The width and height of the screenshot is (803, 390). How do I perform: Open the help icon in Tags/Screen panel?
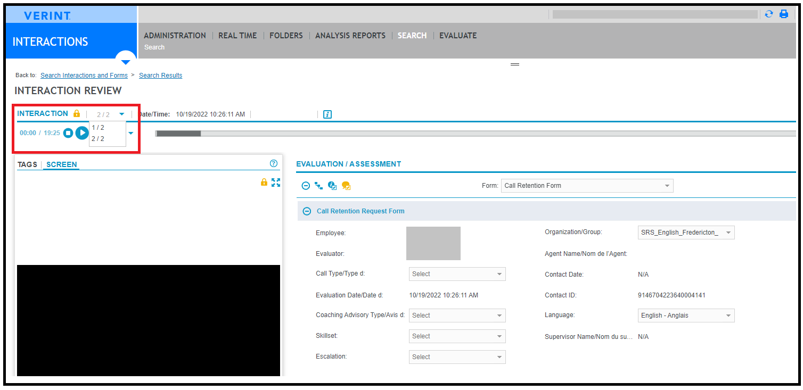(x=274, y=164)
